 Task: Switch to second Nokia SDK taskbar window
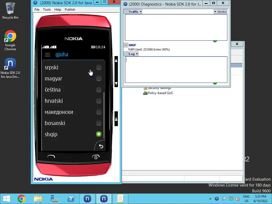pyautogui.click(x=104, y=199)
